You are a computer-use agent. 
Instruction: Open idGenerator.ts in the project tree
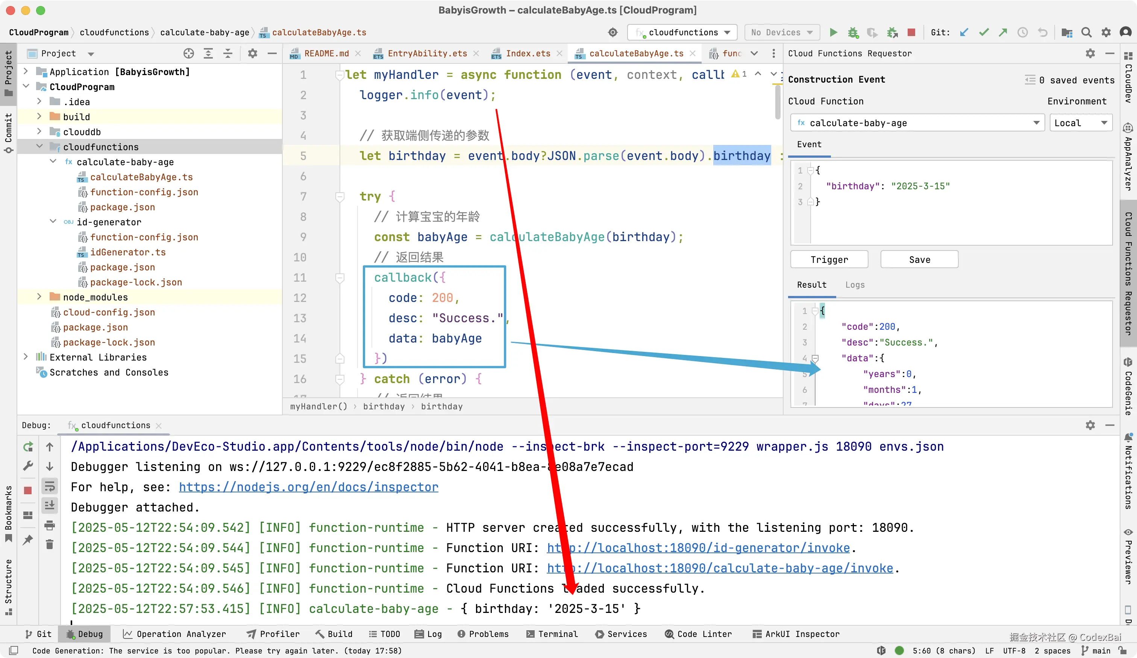(128, 252)
